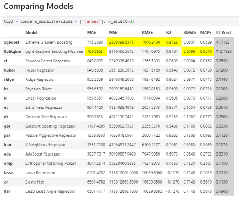Click the Comparing Models heading
Screen dimensions: 239x200
tap(38, 7)
